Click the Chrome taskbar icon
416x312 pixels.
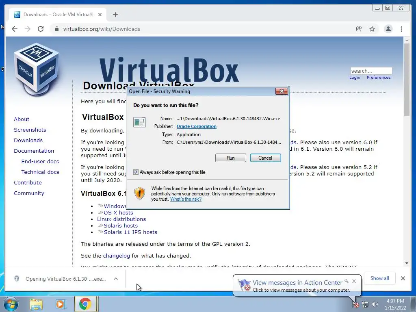[85, 304]
